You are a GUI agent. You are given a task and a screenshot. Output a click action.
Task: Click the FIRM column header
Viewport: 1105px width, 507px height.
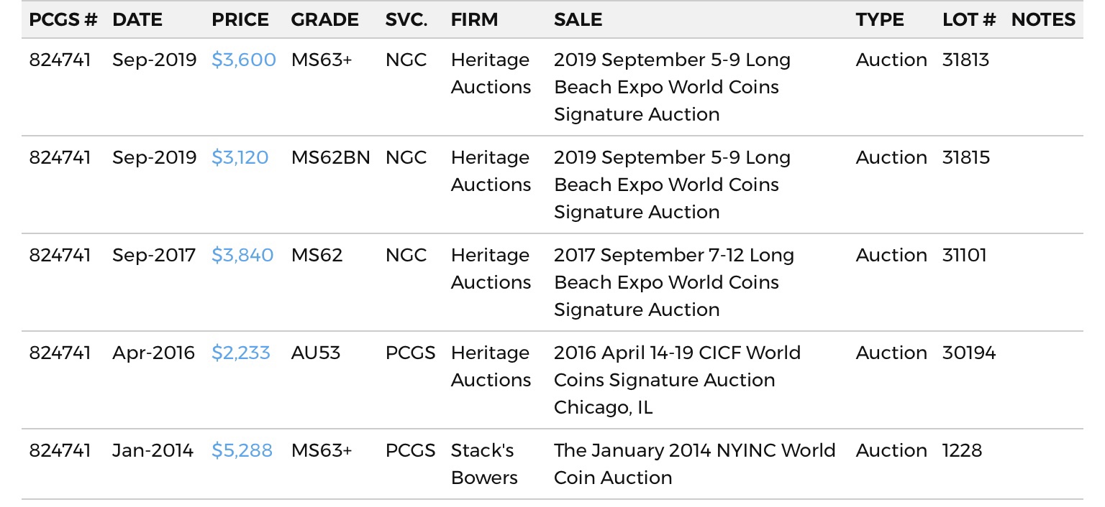(474, 20)
